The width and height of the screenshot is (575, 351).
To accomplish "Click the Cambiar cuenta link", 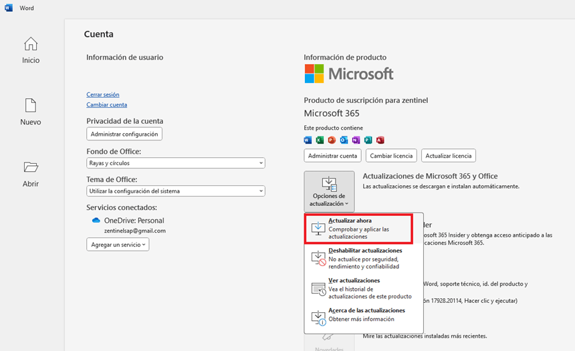I will click(107, 105).
